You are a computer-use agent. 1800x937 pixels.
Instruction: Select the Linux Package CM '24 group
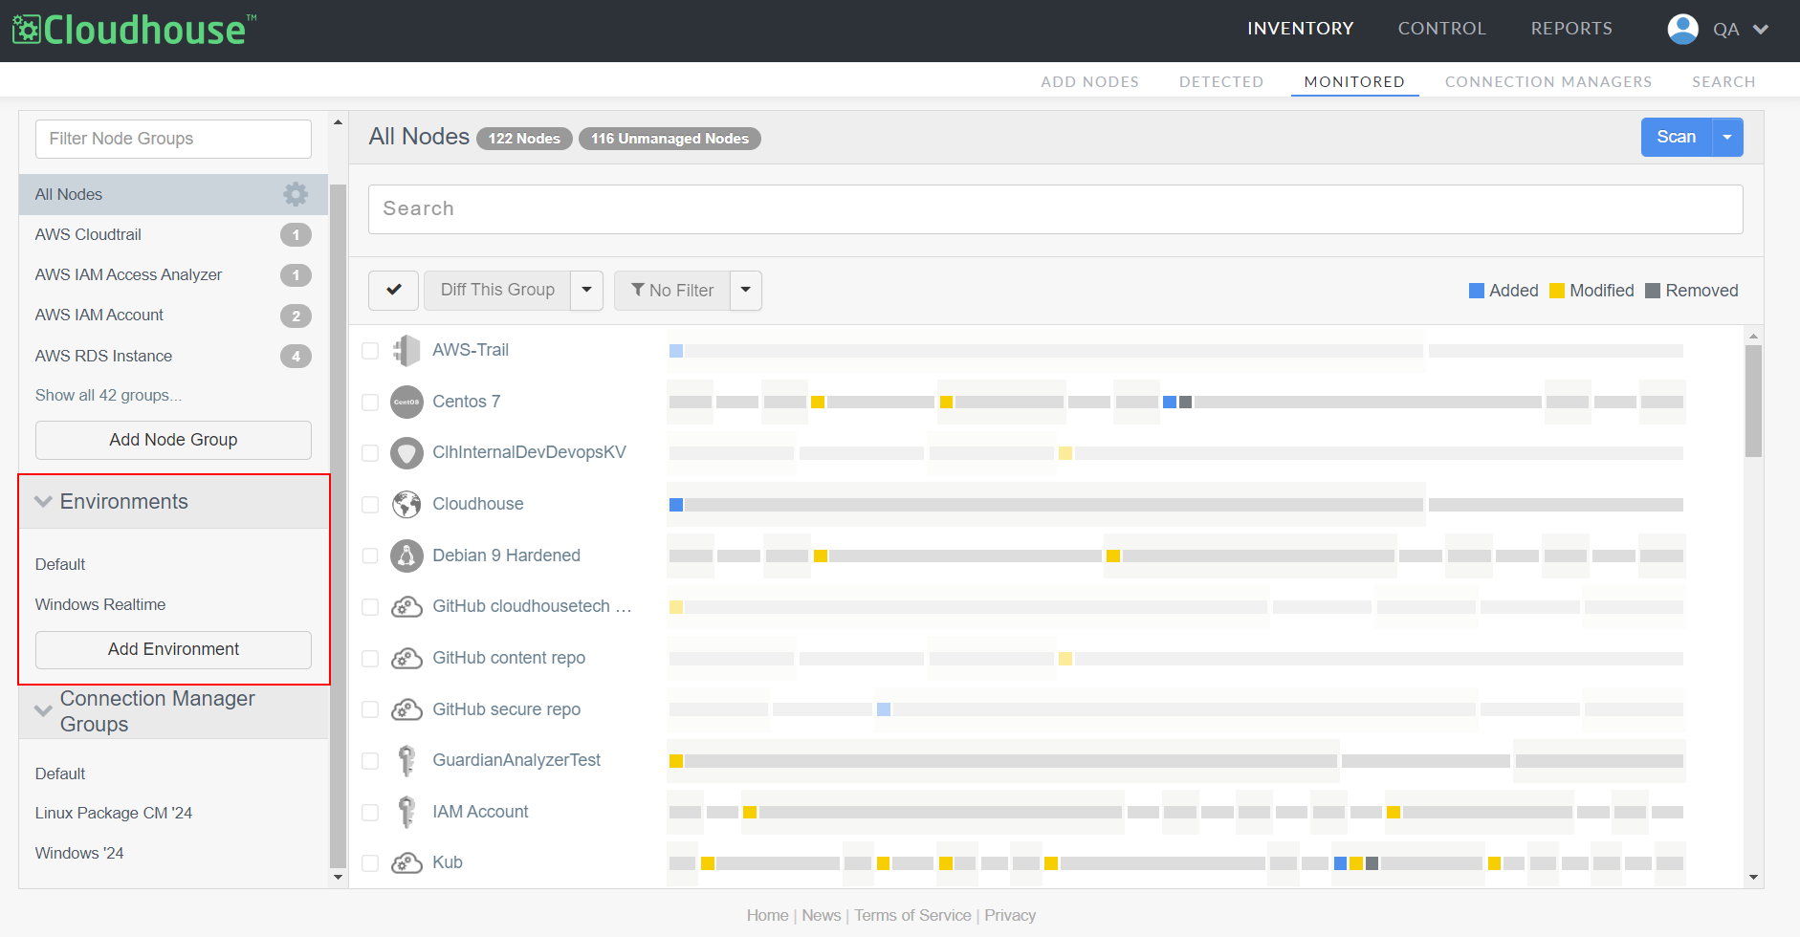(114, 813)
